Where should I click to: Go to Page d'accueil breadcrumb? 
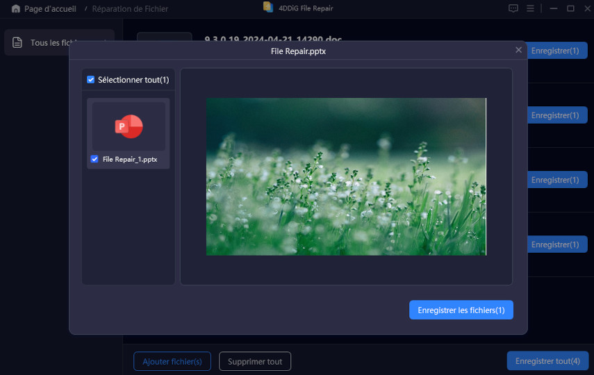[x=50, y=9]
